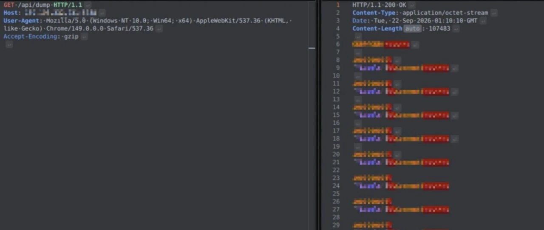Image resolution: width=544 pixels, height=230 pixels.
Task: Click response line number 1
Action: pos(338,5)
